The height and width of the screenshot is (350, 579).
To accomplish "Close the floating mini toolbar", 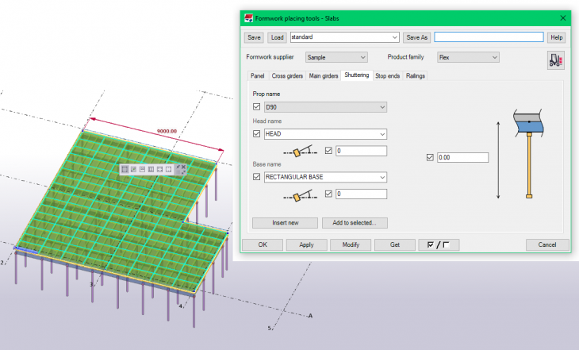I will (183, 167).
